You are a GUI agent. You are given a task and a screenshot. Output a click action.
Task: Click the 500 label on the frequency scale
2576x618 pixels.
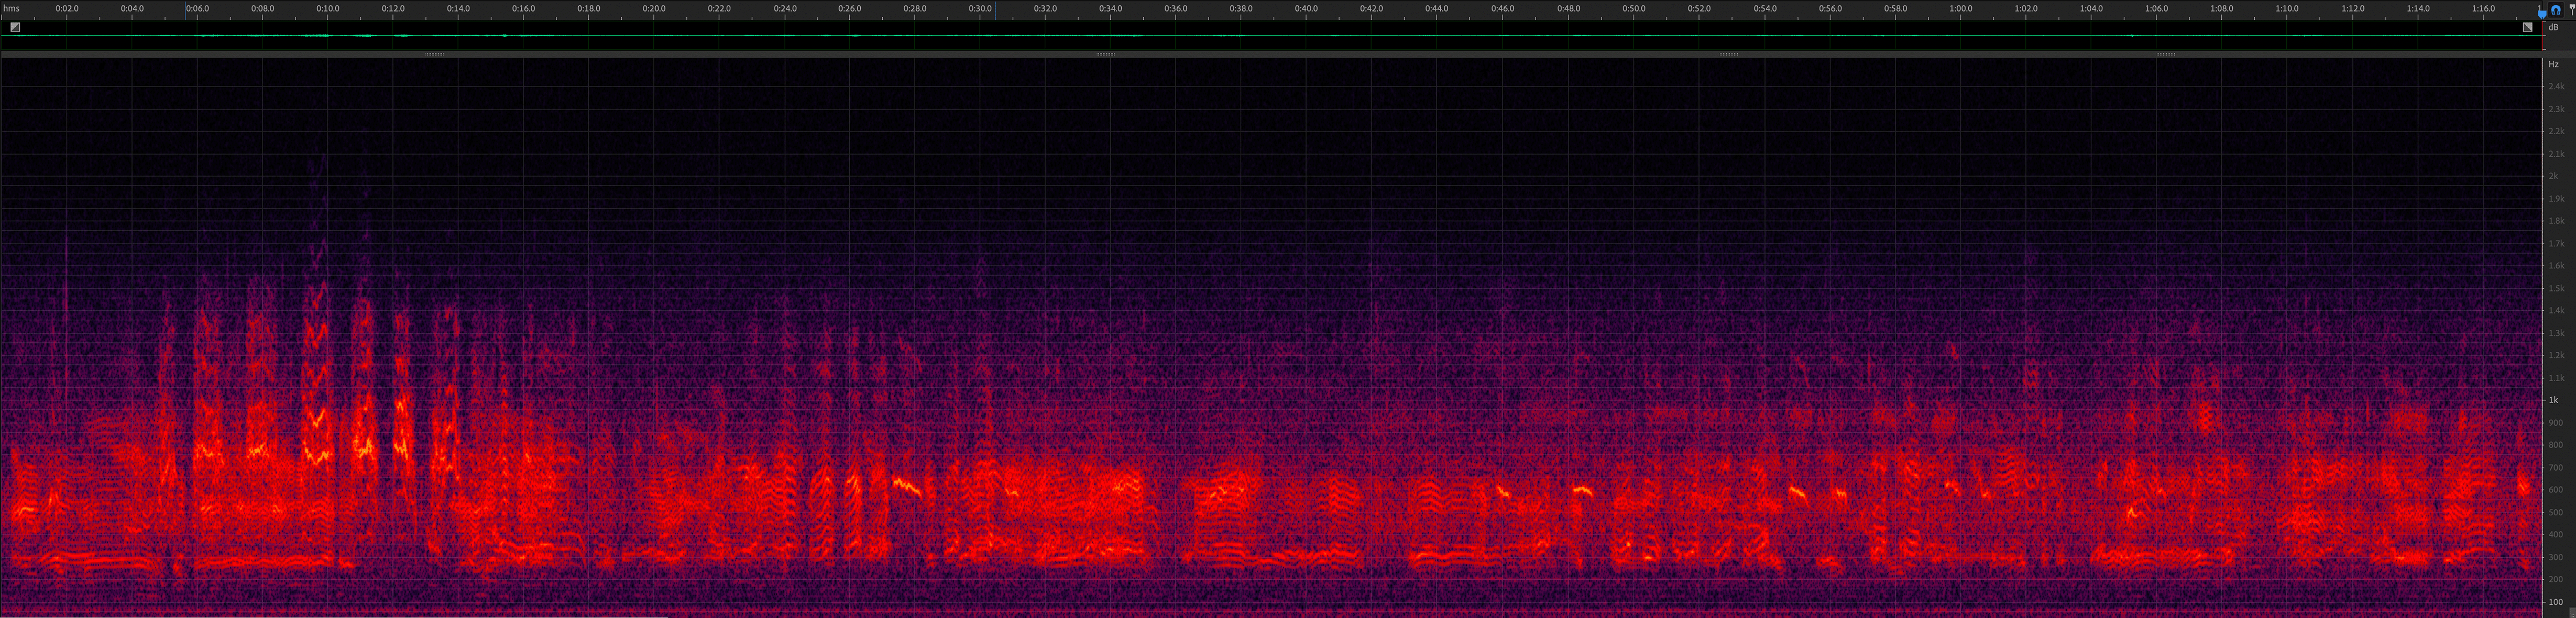point(2555,512)
